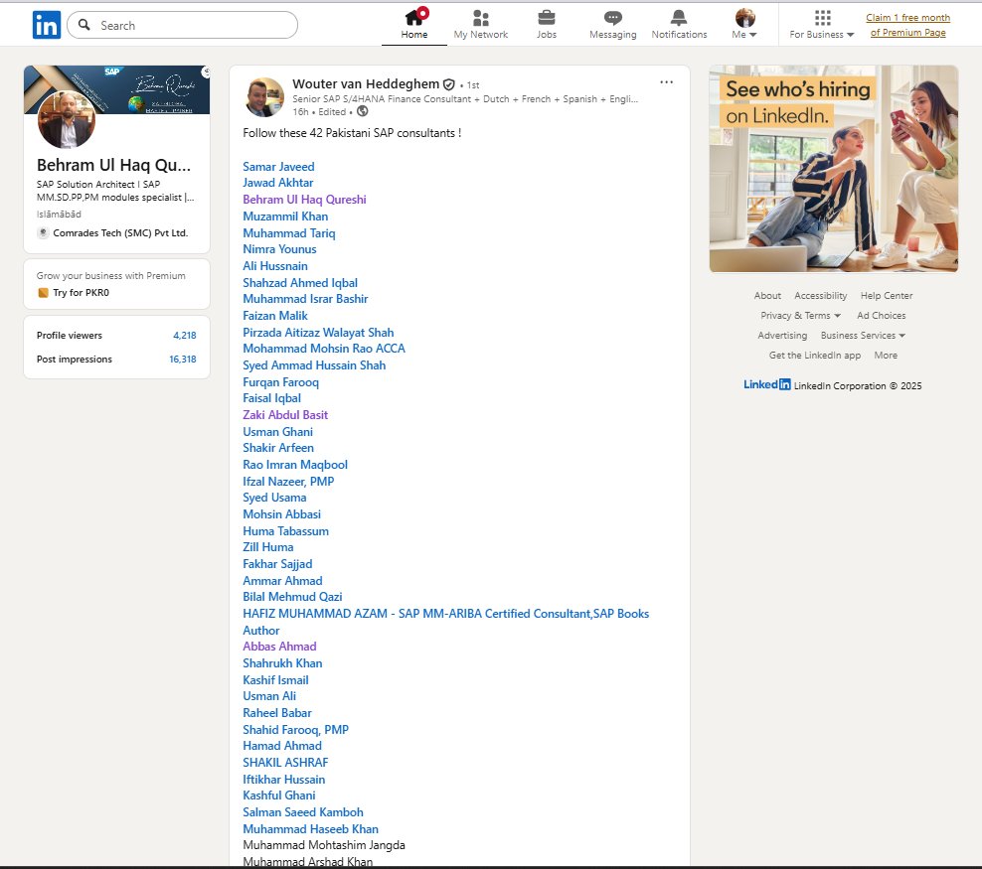Click the For Business grid icon
Viewport: 982px width, 869px height.
point(822,18)
